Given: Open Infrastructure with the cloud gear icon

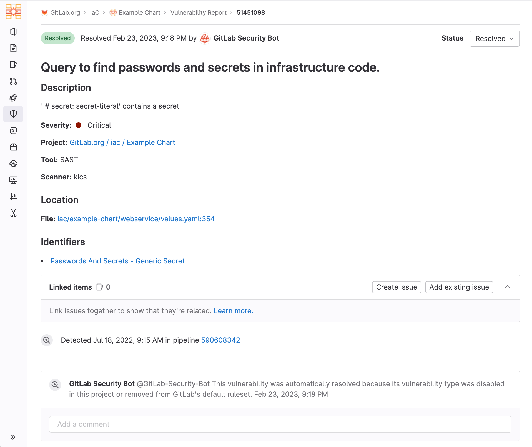Looking at the screenshot, I should [13, 164].
